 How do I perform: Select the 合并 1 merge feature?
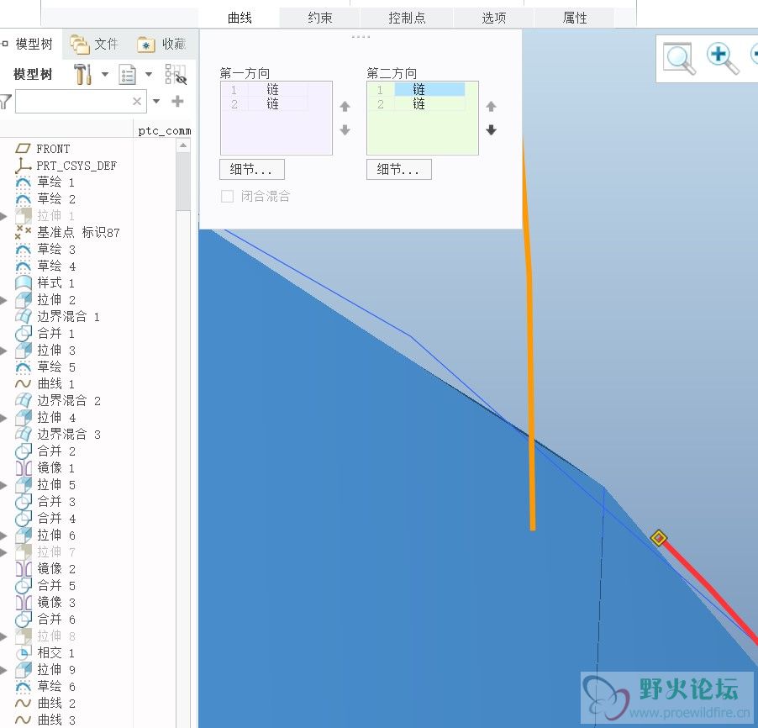[x=45, y=333]
